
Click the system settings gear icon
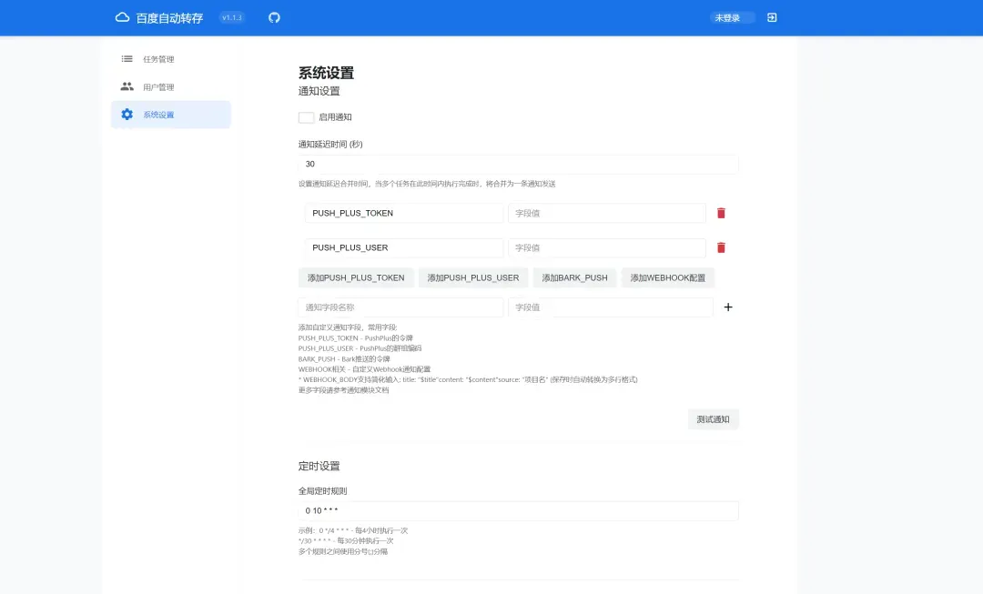coord(127,115)
